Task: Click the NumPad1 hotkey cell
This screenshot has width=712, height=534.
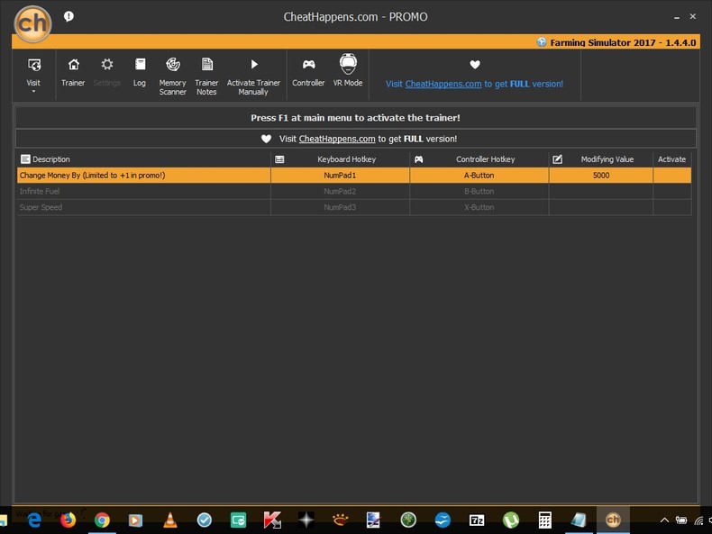Action: (x=340, y=176)
